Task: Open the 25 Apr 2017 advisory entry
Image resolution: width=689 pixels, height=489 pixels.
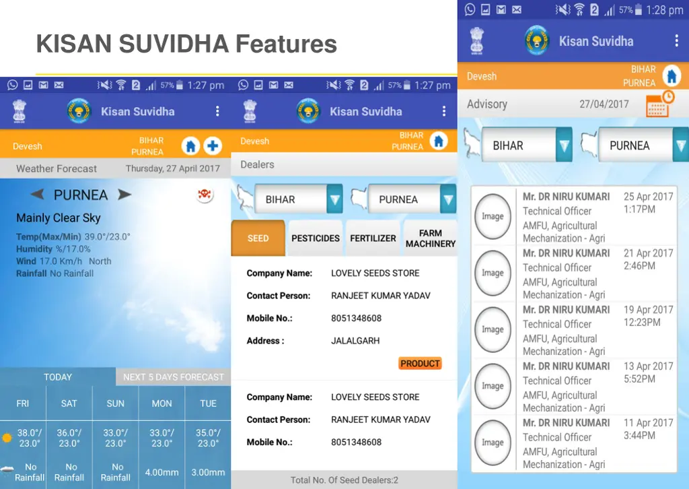Action: [573, 217]
